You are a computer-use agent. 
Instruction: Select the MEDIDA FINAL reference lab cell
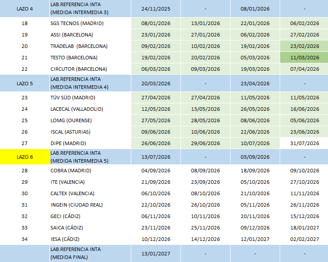pyautogui.click(x=90, y=253)
